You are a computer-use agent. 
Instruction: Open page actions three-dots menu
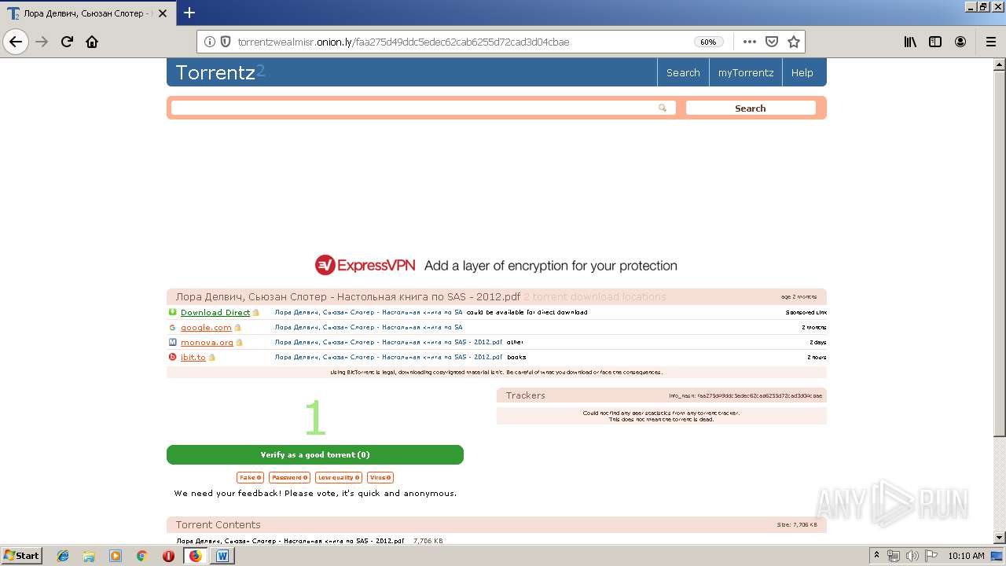[749, 42]
